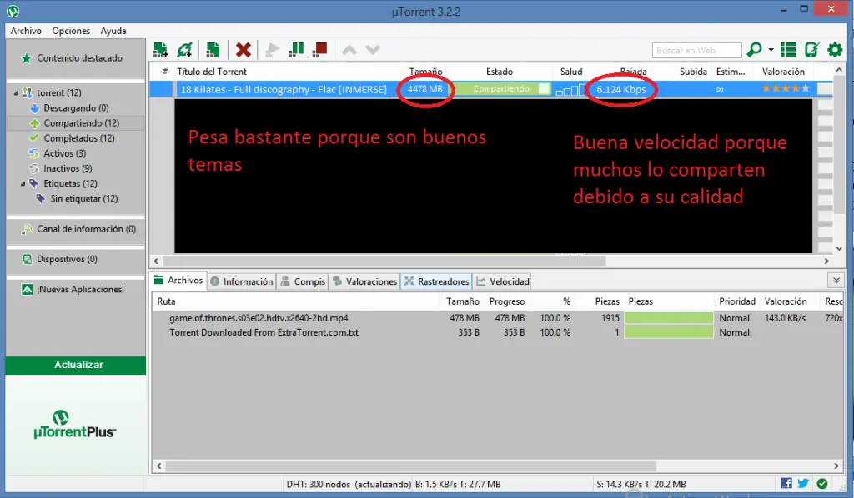Click game.of.thrones mp4 pieces progress bar

[x=669, y=318]
